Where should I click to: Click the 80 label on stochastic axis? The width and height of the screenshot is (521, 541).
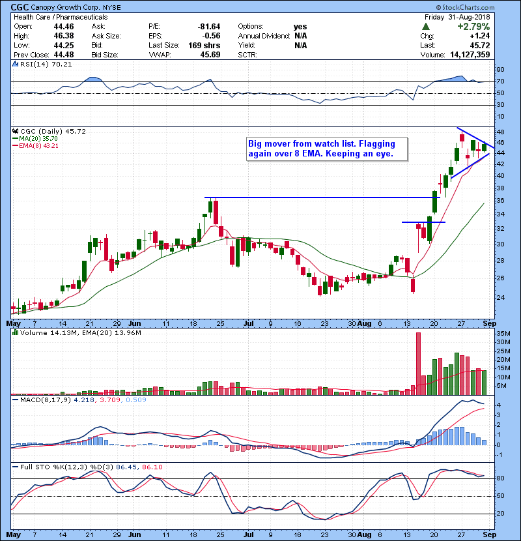(x=500, y=478)
